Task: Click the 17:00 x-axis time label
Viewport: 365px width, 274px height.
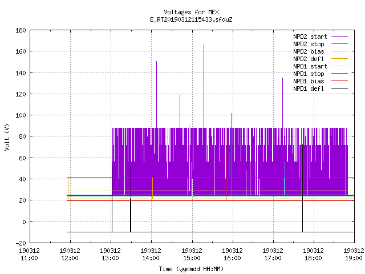Action: coord(273,258)
